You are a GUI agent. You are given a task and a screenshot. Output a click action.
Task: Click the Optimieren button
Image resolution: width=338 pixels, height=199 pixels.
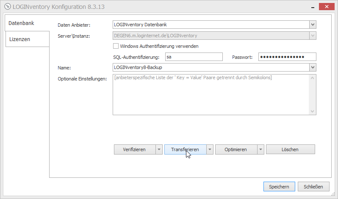(236, 149)
